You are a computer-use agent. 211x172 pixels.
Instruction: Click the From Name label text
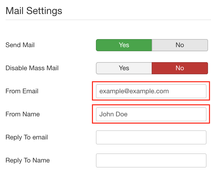23,114
